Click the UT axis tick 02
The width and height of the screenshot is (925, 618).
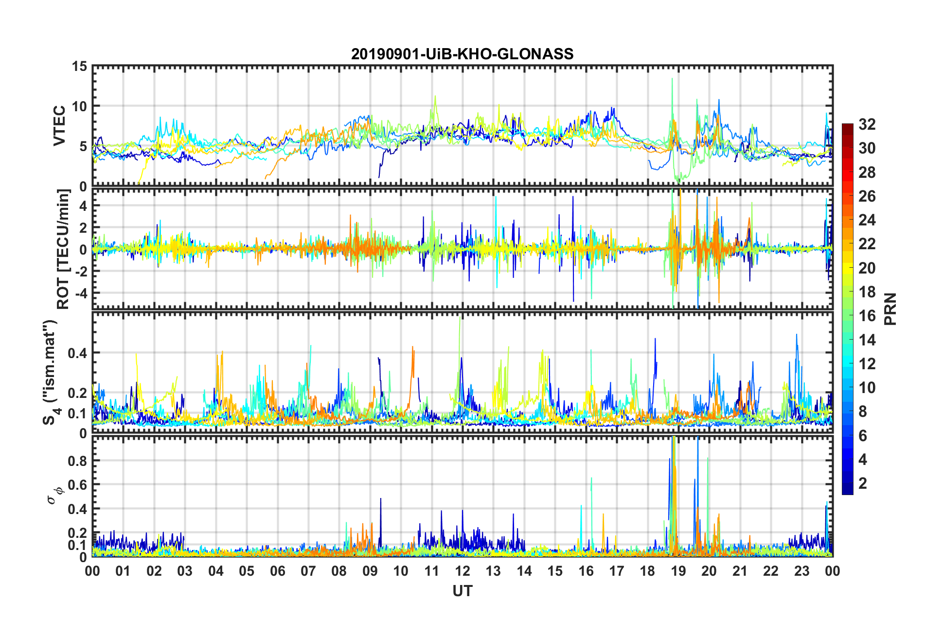(x=154, y=571)
